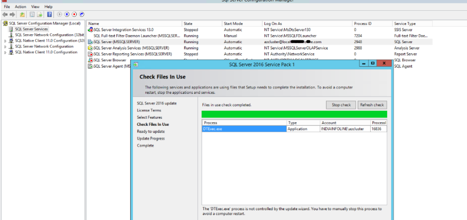Click the Log On As column header
The image size is (467, 220).
point(307,23)
